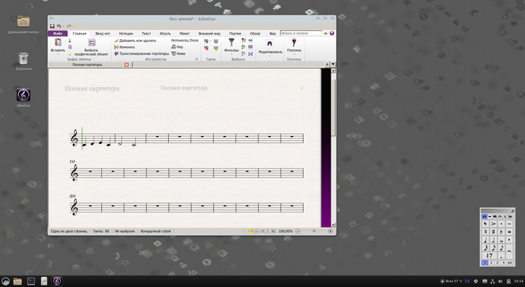Image resolution: width=525 pixels, height=287 pixels.
Task: Click the Над ossia staff button
Action: (177, 46)
